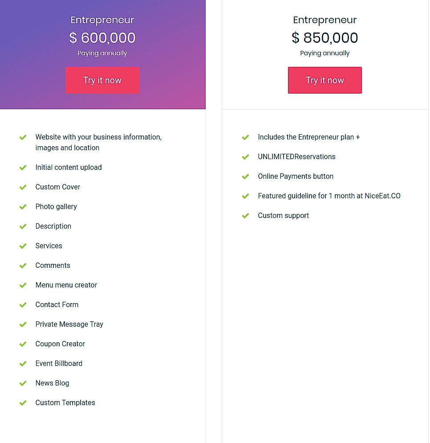Image resolution: width=430 pixels, height=443 pixels.
Task: Click the checkmark beside Event Billboard
Action: [23, 364]
